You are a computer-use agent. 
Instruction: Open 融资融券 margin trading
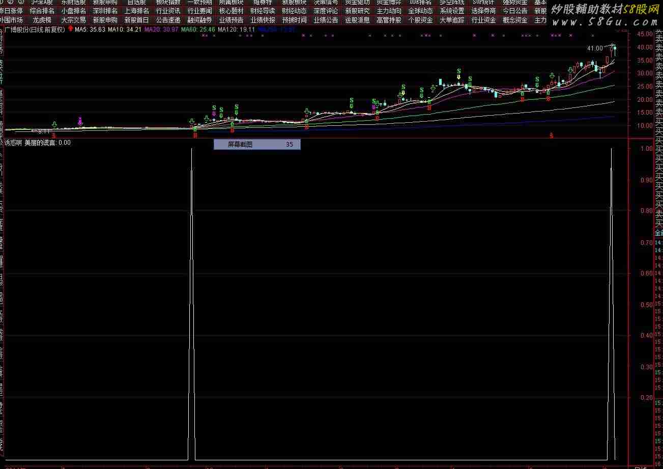pos(200,20)
